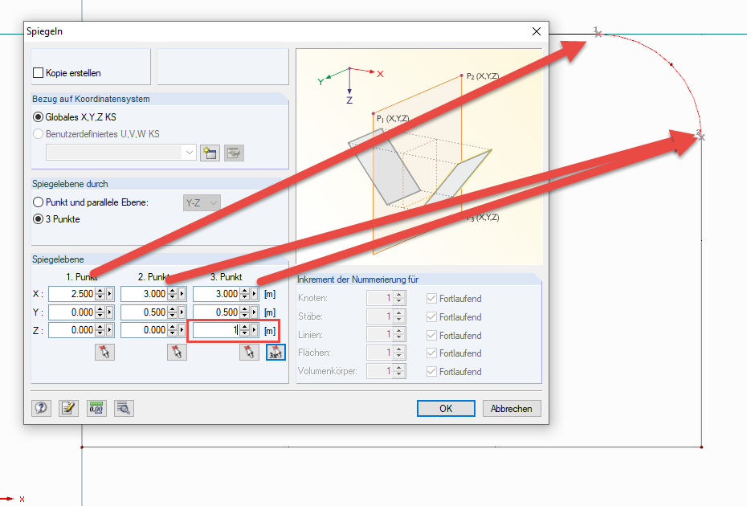
Task: Click the 'Spiegelebene durch' group heading
Action: pos(70,184)
